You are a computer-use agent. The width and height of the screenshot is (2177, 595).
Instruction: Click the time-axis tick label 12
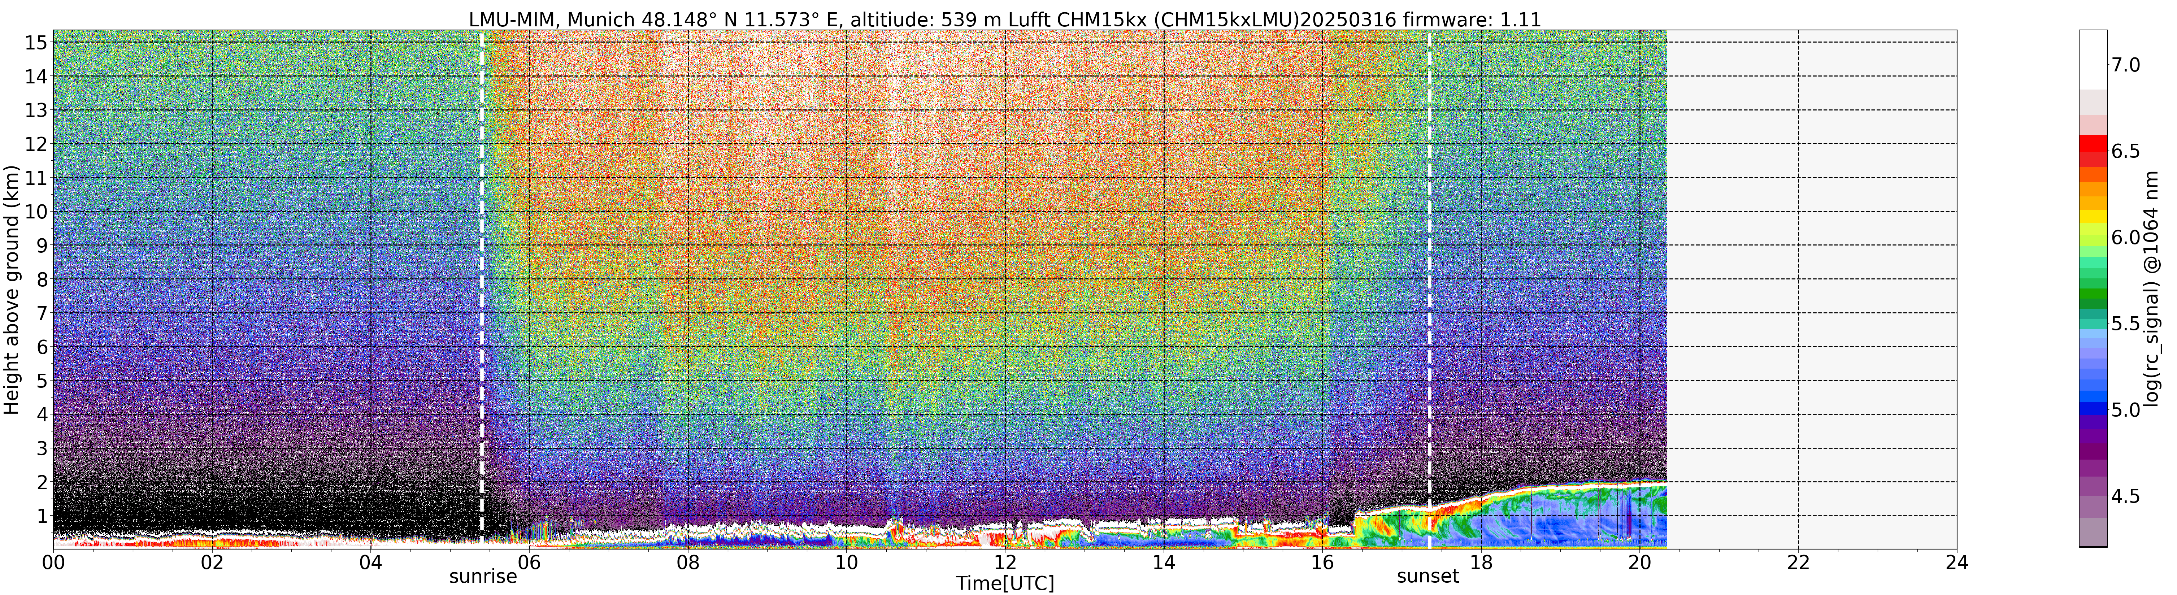(x=1005, y=562)
